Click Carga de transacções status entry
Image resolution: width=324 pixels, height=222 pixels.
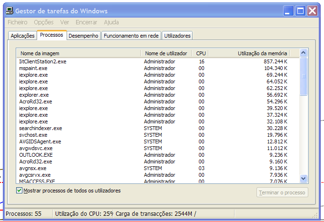(156, 214)
